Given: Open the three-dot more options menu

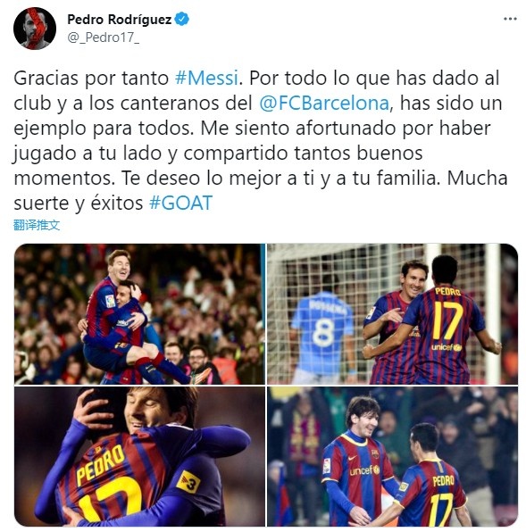Looking at the screenshot, I should [x=510, y=19].
